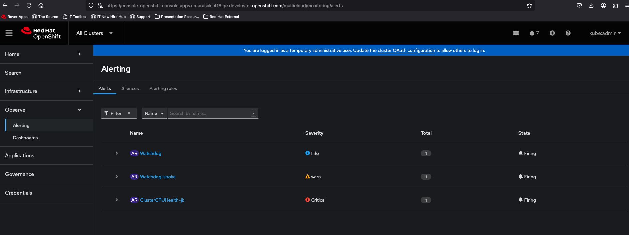Click the State column header

pos(524,133)
